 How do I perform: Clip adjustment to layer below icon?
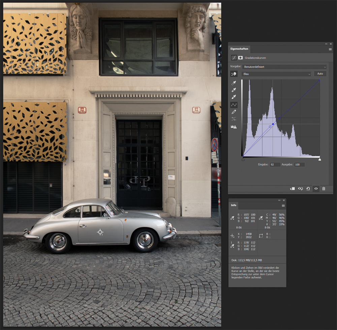[292, 189]
